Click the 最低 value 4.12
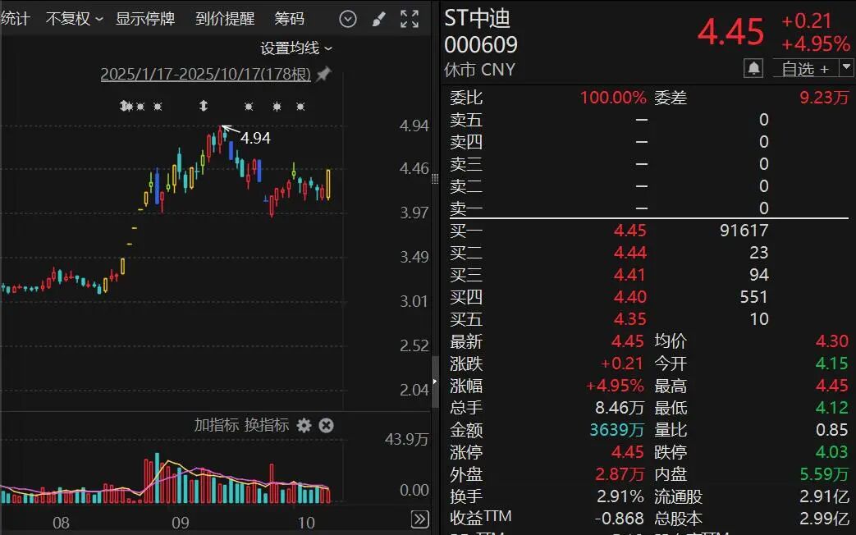The height and width of the screenshot is (535, 856). point(832,408)
